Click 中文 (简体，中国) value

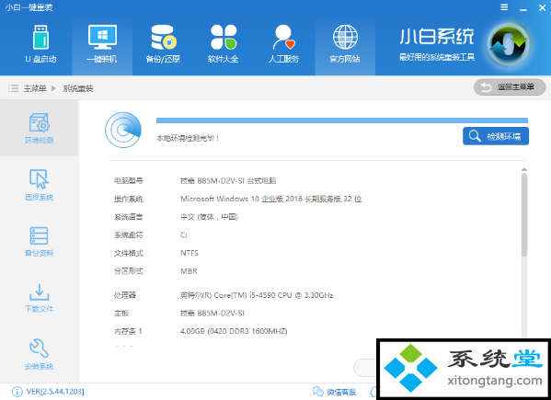coord(209,217)
